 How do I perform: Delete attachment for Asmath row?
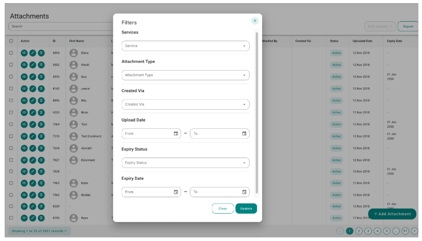(x=41, y=148)
